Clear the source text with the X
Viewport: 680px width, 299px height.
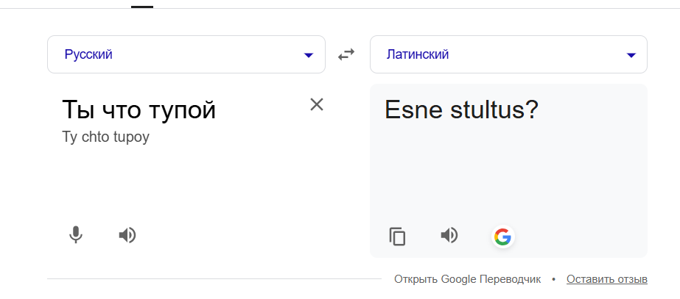(x=317, y=104)
